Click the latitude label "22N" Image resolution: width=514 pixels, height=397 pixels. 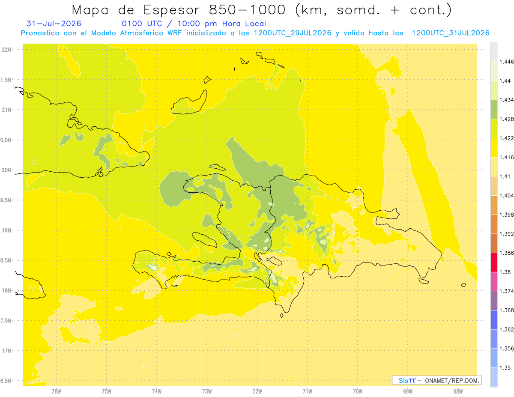point(6,49)
